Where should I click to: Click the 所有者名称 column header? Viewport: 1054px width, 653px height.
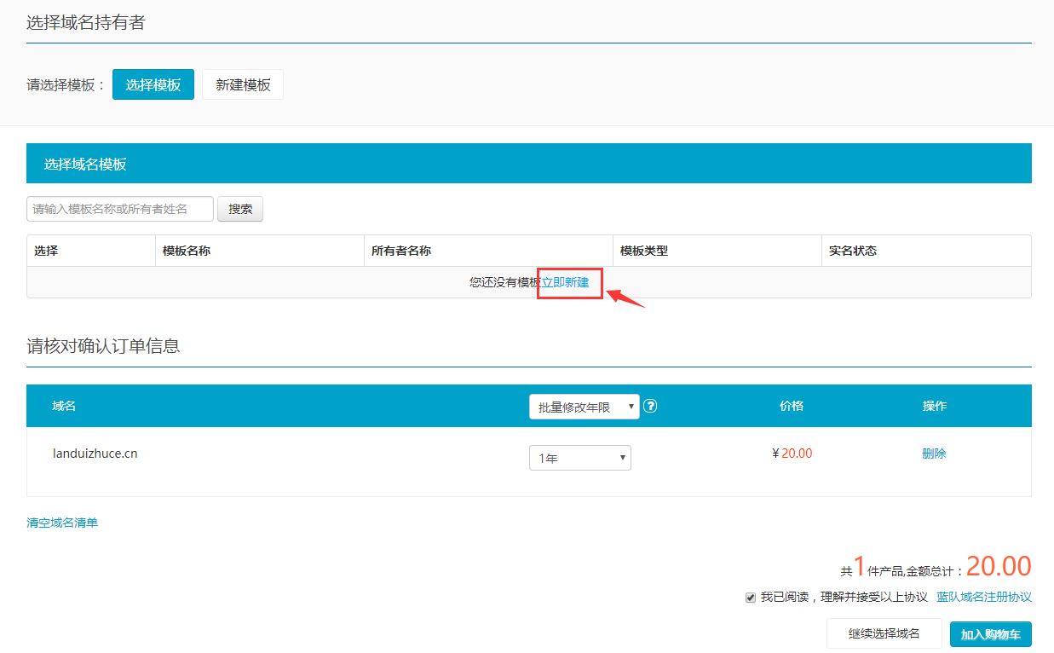click(401, 251)
